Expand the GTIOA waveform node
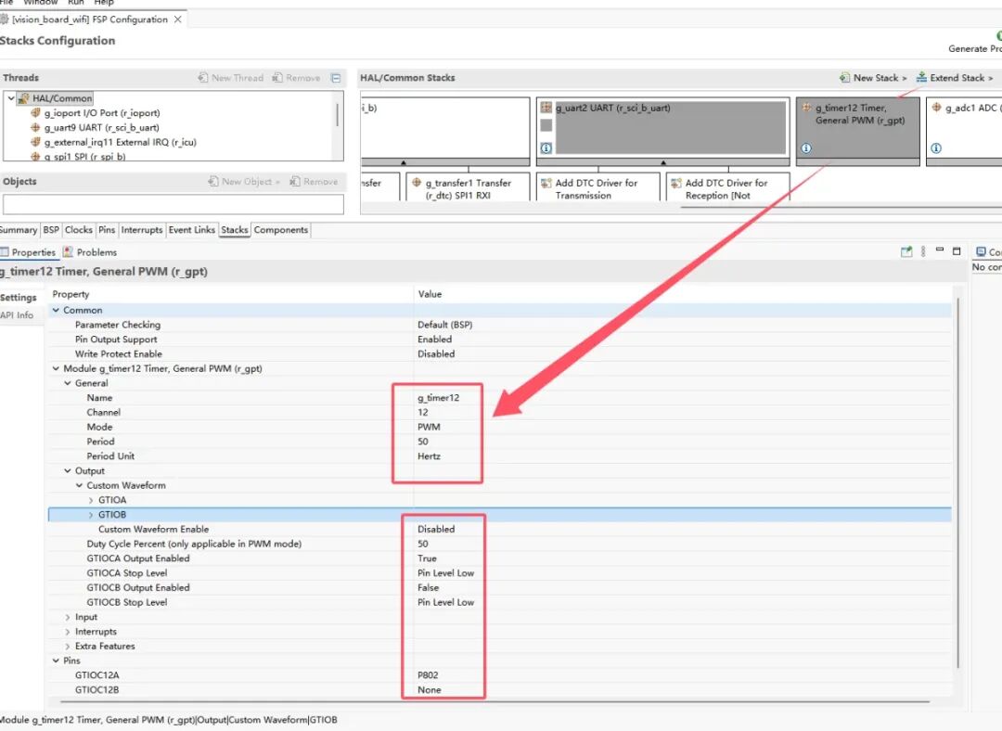The height and width of the screenshot is (731, 1002). pos(91,500)
